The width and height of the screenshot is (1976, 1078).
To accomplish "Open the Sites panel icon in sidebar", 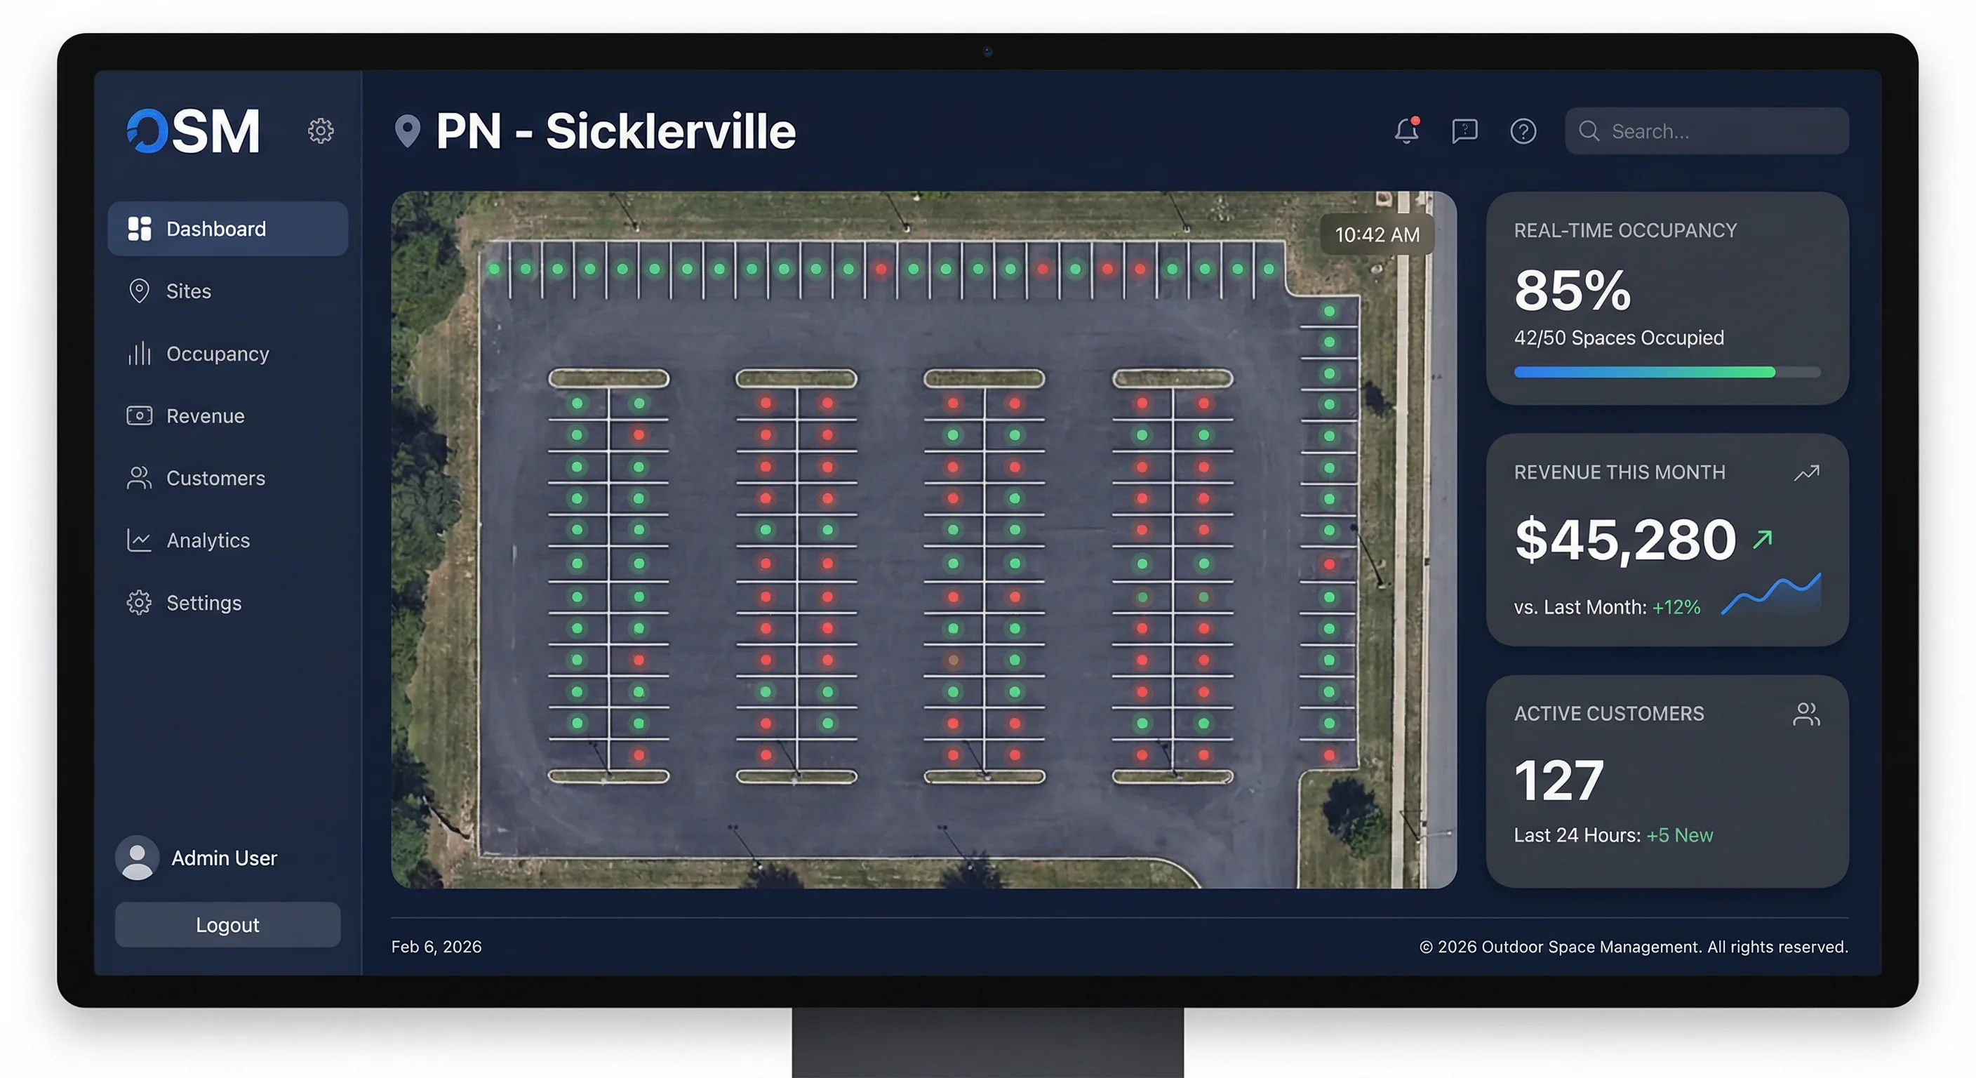I will pos(140,291).
